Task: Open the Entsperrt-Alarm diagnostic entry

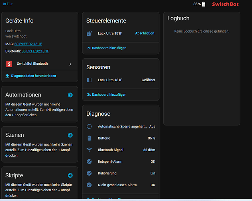Action: point(121,162)
